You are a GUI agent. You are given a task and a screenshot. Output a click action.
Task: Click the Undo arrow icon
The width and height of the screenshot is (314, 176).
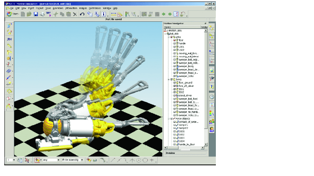(x=82, y=14)
